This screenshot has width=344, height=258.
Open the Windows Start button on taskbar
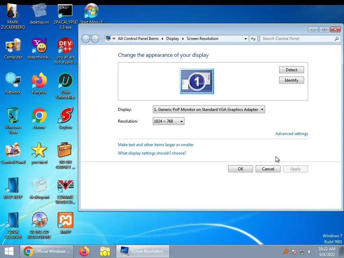(9, 251)
